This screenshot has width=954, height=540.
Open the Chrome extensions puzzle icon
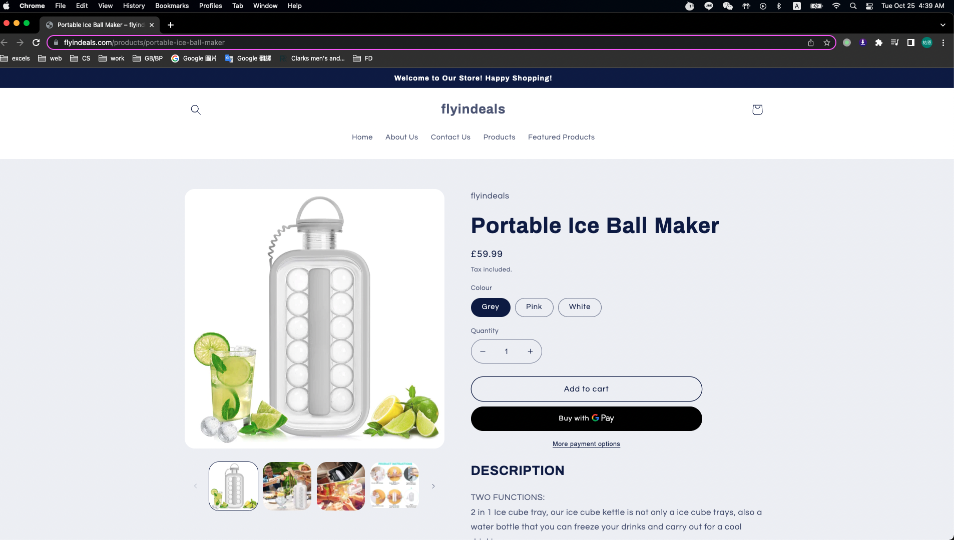coord(878,42)
